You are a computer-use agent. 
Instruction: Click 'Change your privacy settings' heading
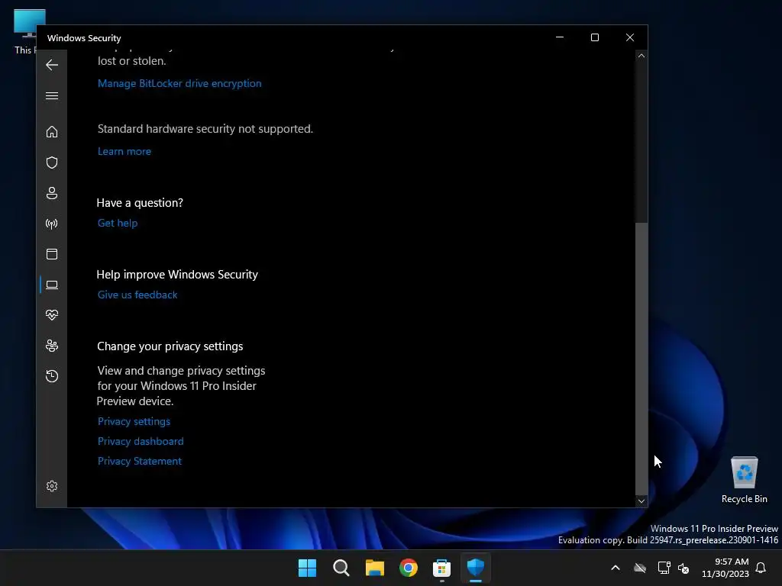(x=170, y=346)
